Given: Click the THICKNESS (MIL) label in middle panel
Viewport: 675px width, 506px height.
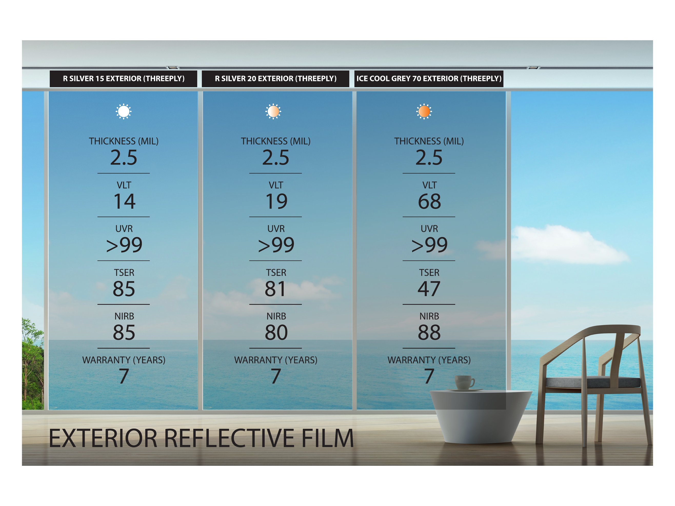Looking at the screenshot, I should click(x=275, y=141).
